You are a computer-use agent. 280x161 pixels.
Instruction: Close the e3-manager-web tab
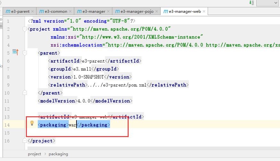(204, 11)
